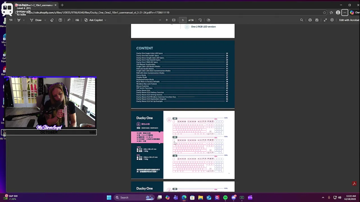
Task: Activate the Draw tool
Action: click(x=36, y=20)
